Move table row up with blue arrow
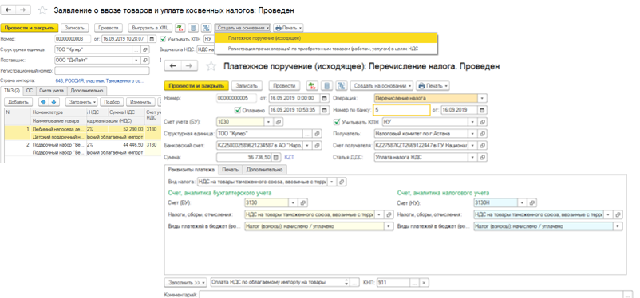Viewport: 640px width, 298px height. (44, 101)
